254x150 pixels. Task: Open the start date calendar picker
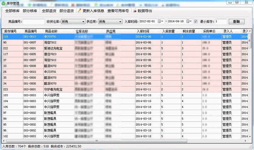tap(160, 22)
